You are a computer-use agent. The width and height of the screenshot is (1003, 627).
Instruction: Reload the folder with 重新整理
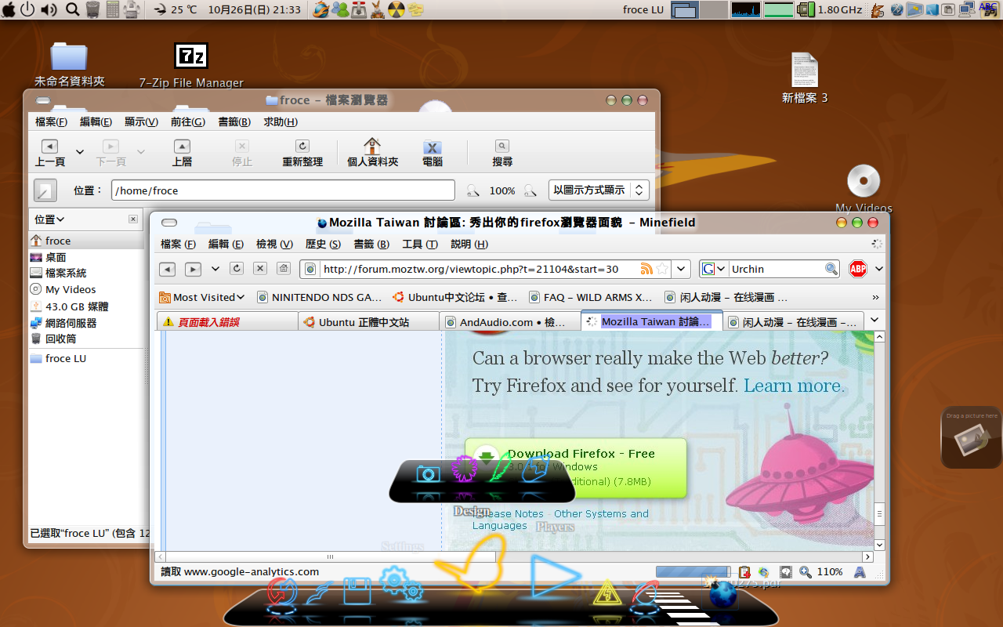(x=302, y=153)
